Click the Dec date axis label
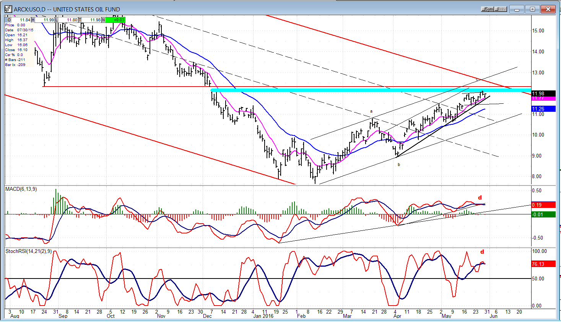This screenshot has height=322, width=561. coord(207,316)
